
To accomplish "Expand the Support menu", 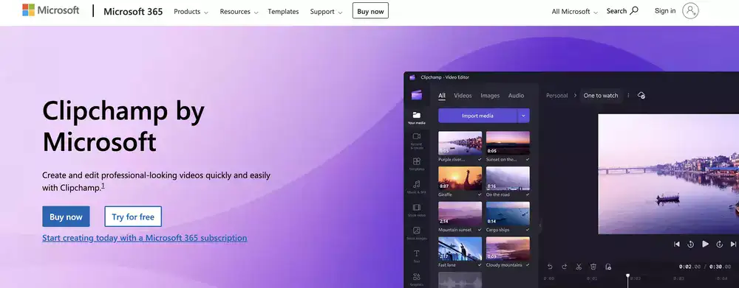I will [x=326, y=12].
